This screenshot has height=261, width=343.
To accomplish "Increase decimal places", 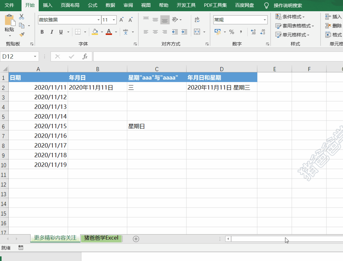I will [x=253, y=32].
